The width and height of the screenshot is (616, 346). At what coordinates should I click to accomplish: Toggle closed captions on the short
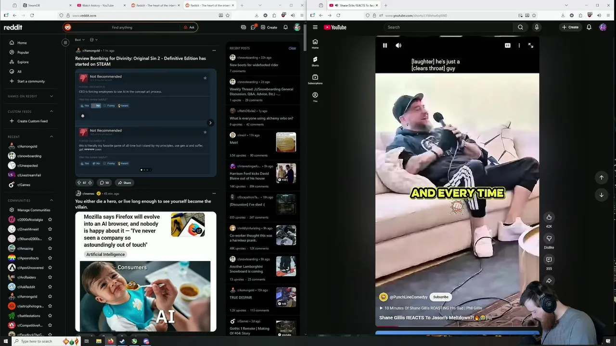click(507, 45)
